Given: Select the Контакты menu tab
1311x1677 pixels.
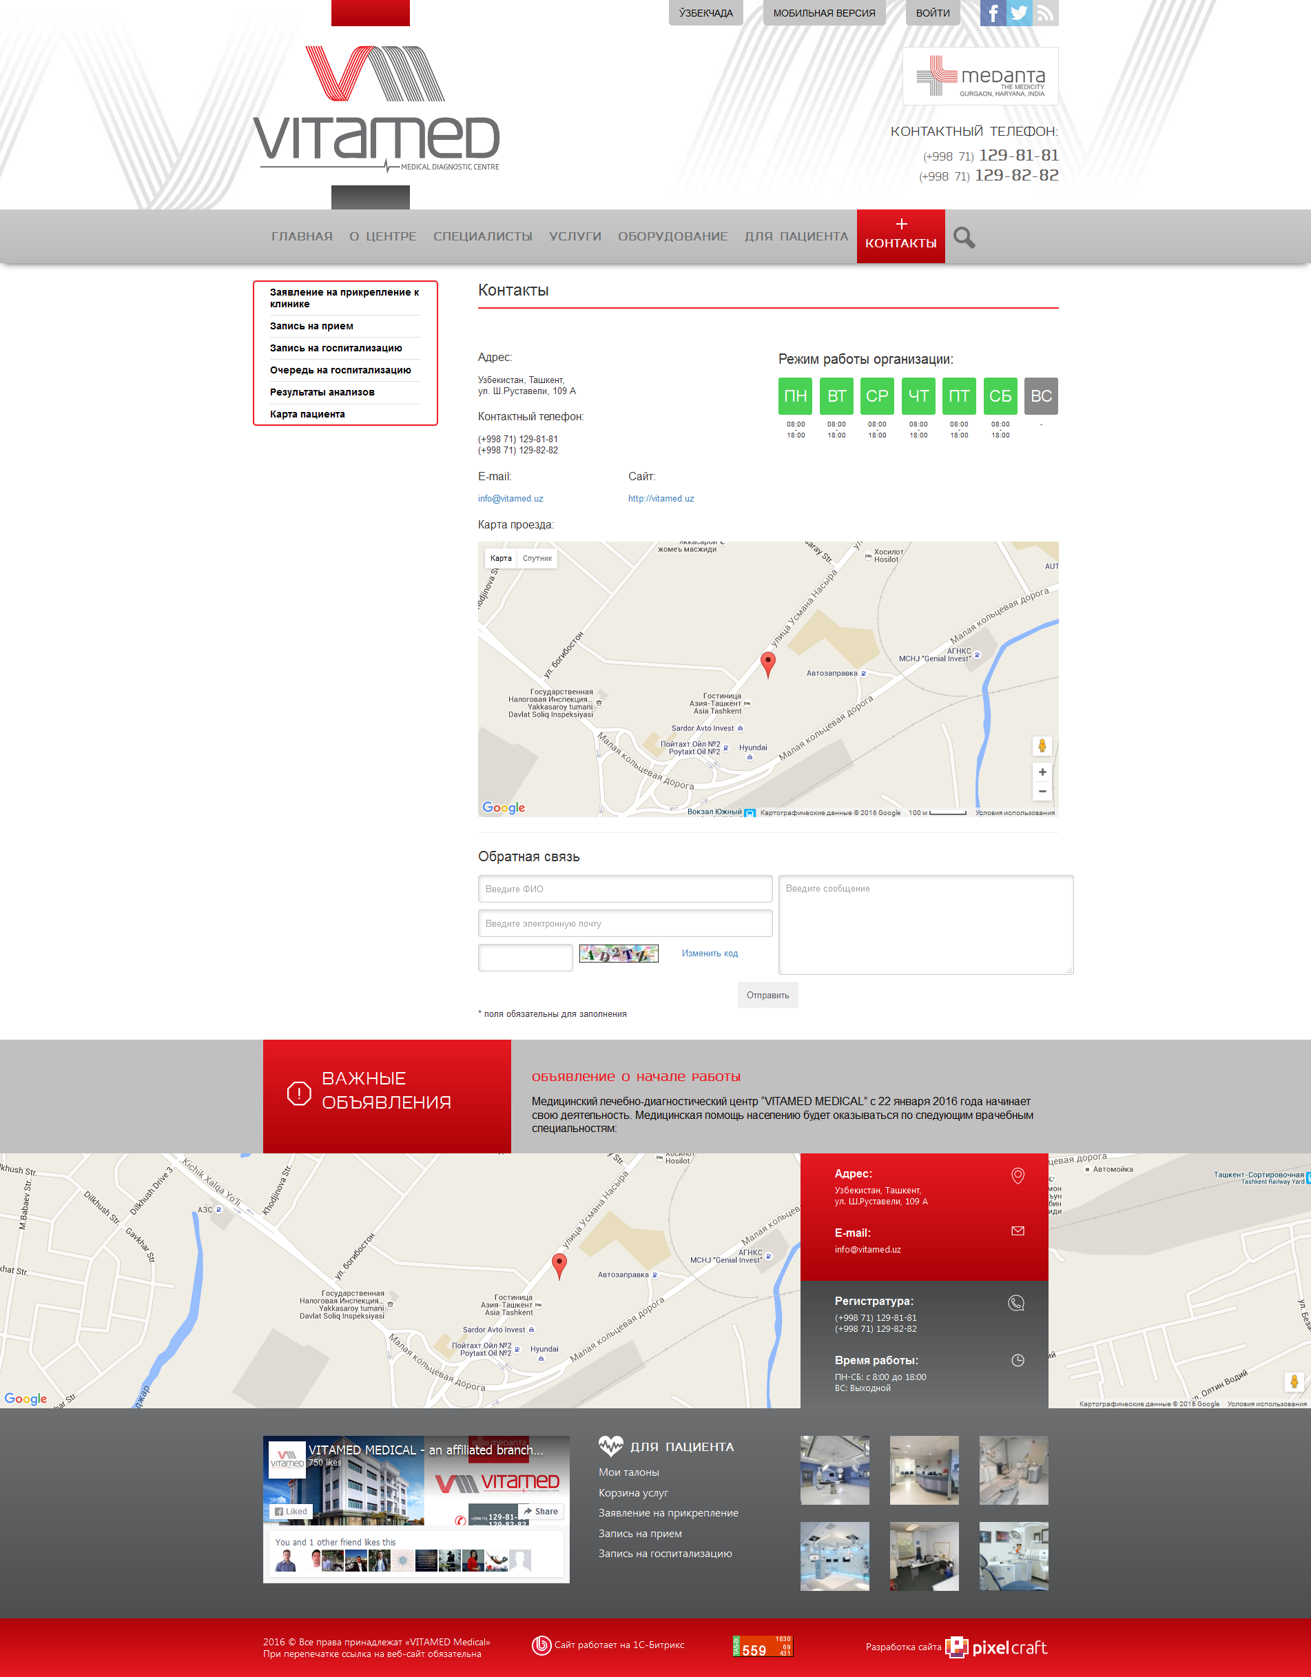Looking at the screenshot, I should coord(900,236).
